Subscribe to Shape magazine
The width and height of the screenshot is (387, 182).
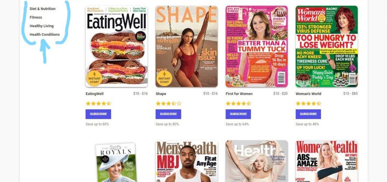click(x=168, y=114)
